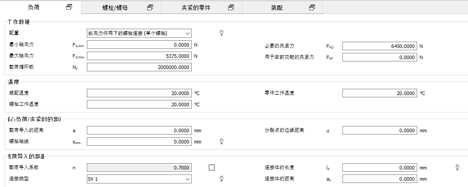
Task: Expand the 连接类型 SV 1 dropdown
Action: [x=139, y=178]
